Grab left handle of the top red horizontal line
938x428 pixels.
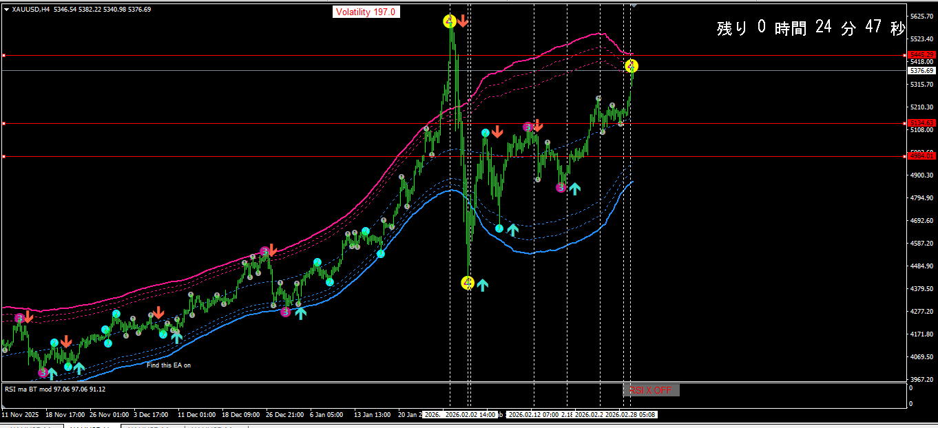[3, 55]
